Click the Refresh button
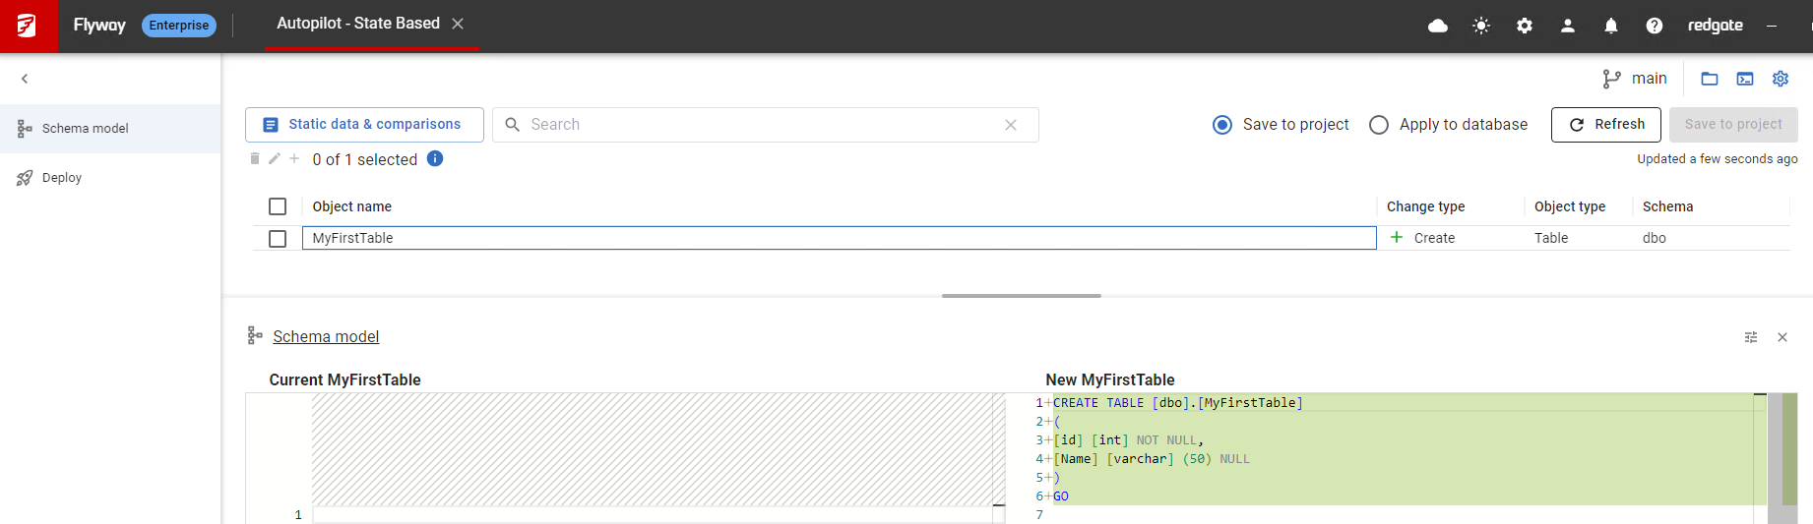1813x524 pixels. coord(1606,125)
